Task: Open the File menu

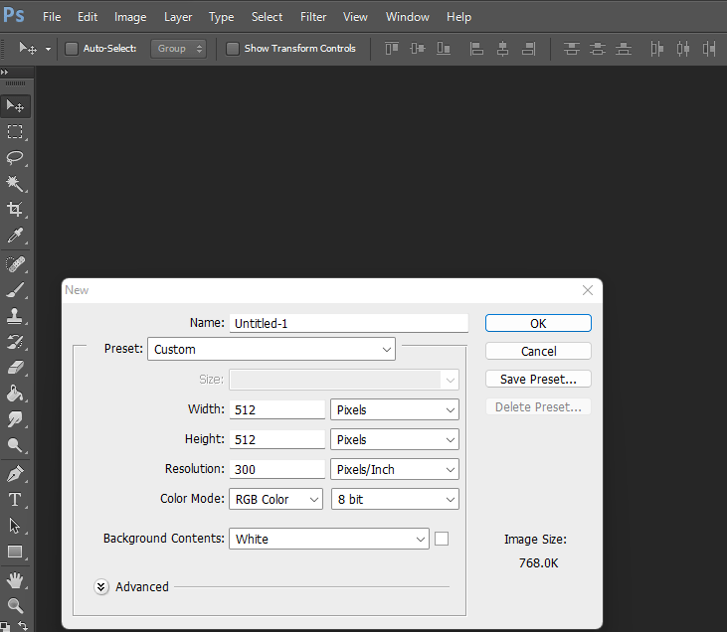Action: [x=52, y=17]
